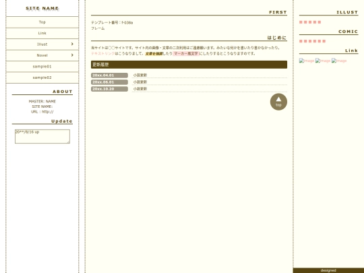The width and height of the screenshot is (364, 273).
Task: Open the Link menu item
Action: (42, 33)
